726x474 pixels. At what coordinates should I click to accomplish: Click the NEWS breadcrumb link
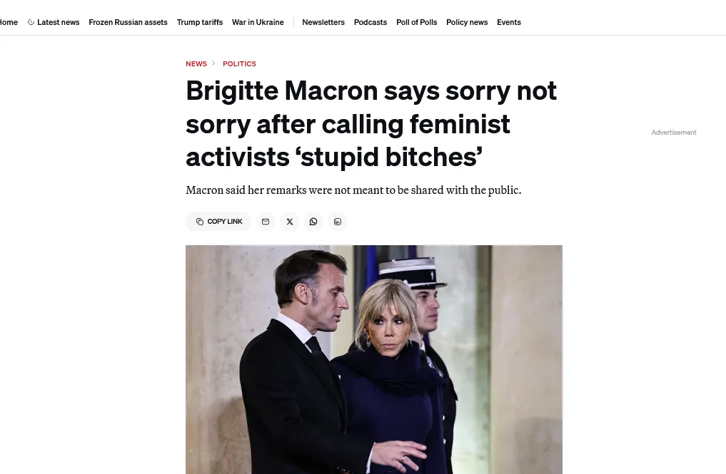pos(196,64)
